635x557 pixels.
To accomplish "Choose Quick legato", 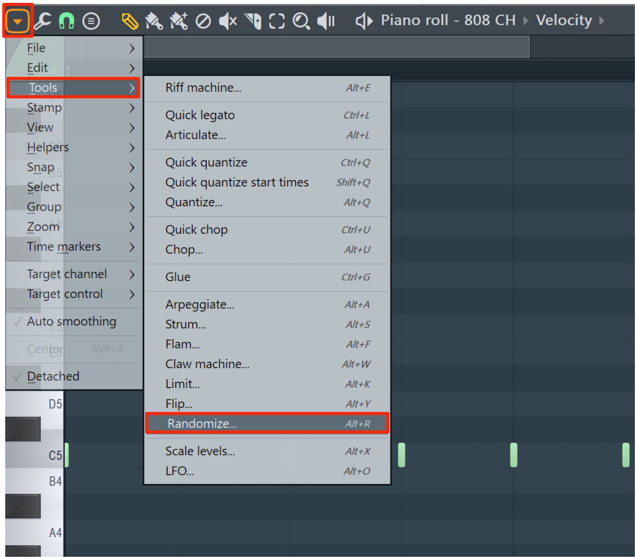I will click(267, 115).
